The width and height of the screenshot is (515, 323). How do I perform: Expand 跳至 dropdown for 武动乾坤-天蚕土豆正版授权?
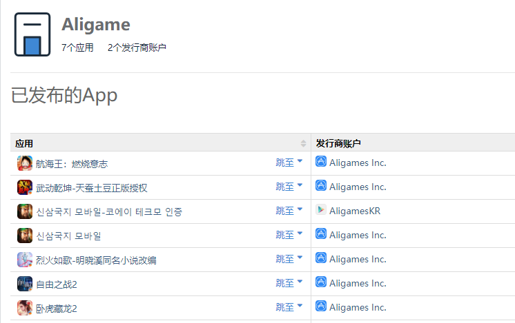coord(289,187)
